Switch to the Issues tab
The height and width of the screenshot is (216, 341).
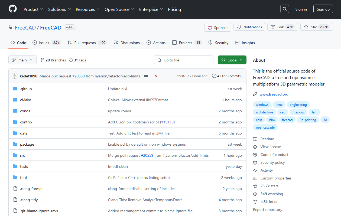(x=46, y=43)
